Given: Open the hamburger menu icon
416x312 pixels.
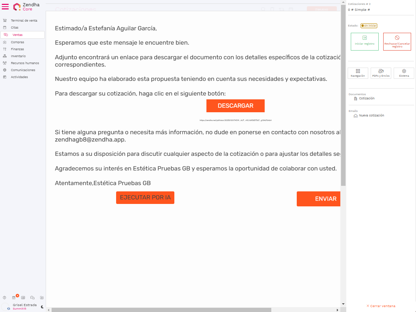Looking at the screenshot, I should (5, 7).
